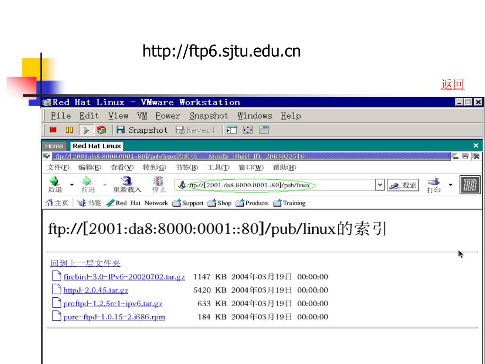Open the Products bookmark folder

(x=252, y=203)
